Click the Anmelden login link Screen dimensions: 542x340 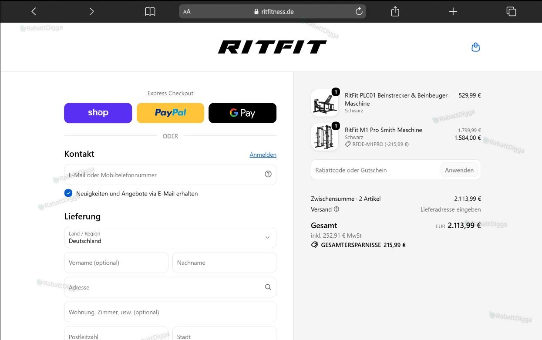263,155
